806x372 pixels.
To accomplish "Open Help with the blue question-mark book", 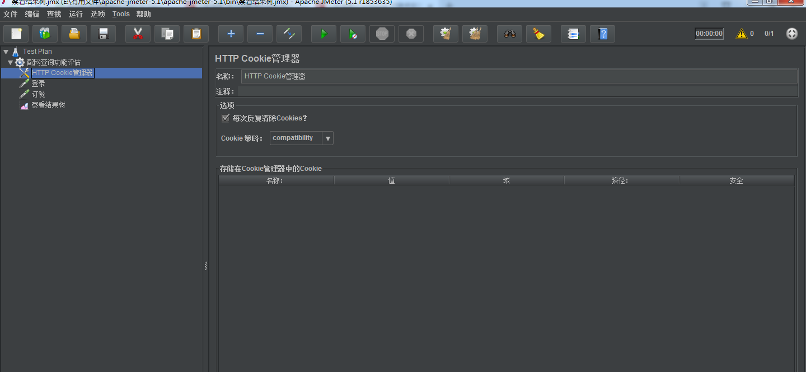I will pos(602,34).
